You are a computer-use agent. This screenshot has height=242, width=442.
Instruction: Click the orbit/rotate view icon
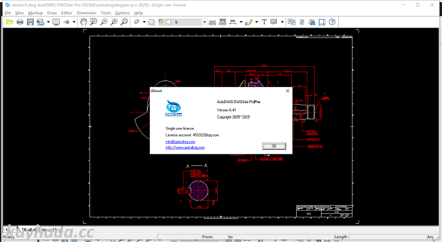(x=136, y=22)
